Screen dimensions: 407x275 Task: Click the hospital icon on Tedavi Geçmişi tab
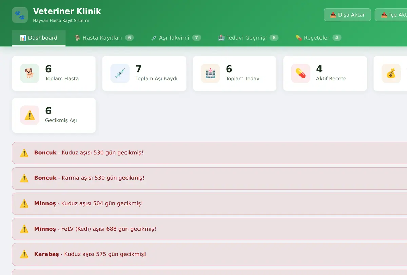[x=221, y=38]
